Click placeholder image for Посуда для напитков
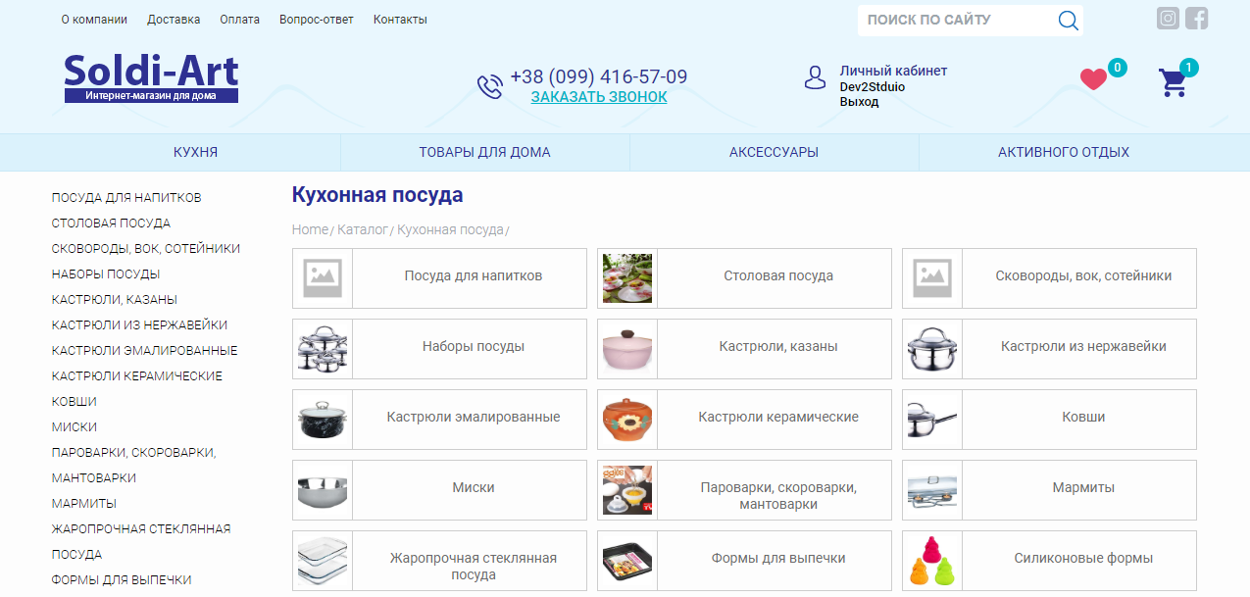Screen dimensions: 1250x597 (x=322, y=276)
